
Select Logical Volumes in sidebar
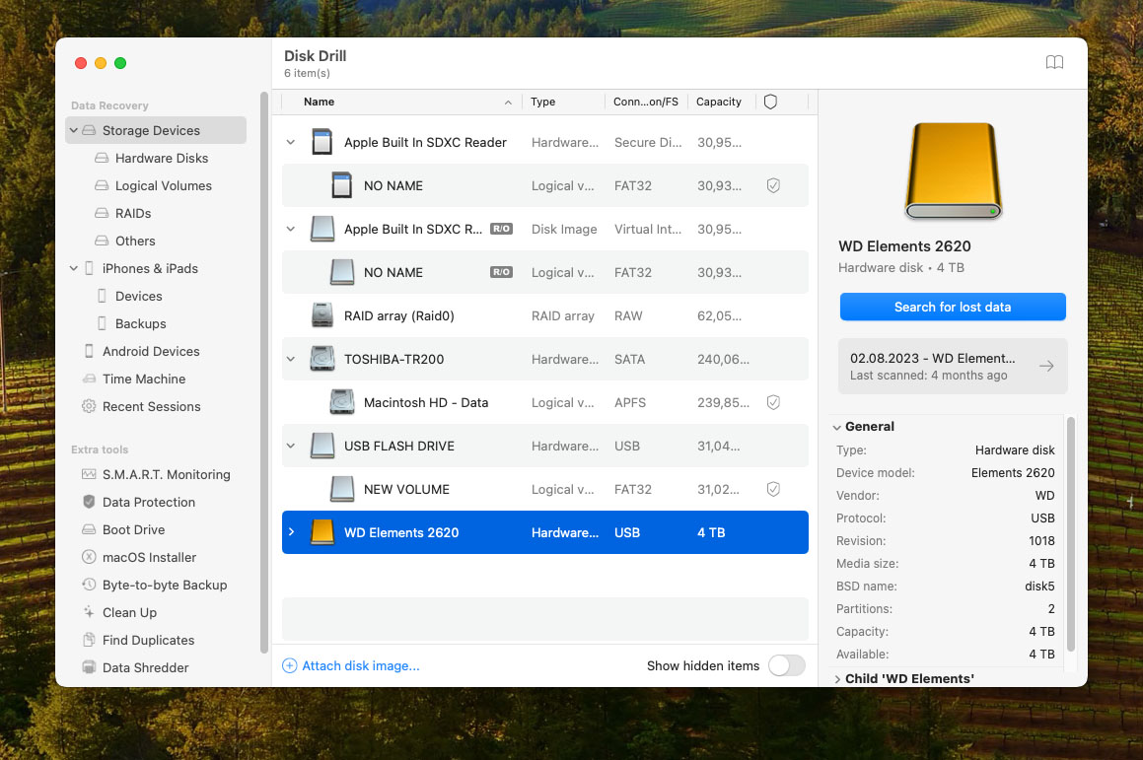[164, 185]
